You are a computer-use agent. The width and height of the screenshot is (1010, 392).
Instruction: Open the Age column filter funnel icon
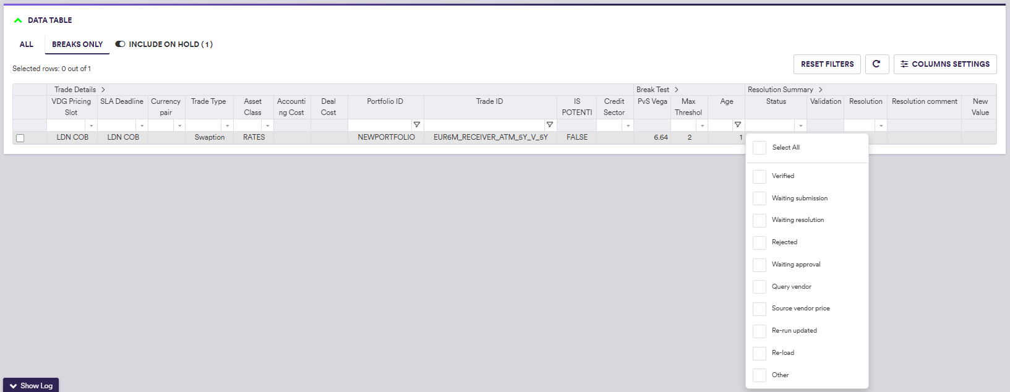click(x=737, y=125)
